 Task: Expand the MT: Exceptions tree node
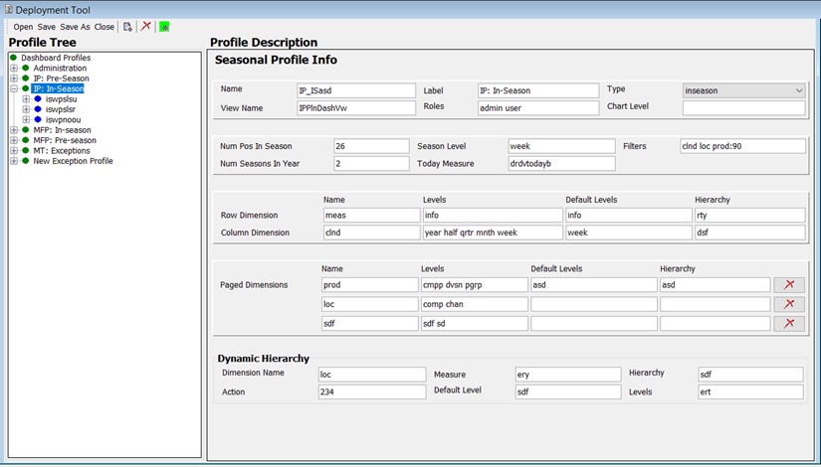point(14,151)
